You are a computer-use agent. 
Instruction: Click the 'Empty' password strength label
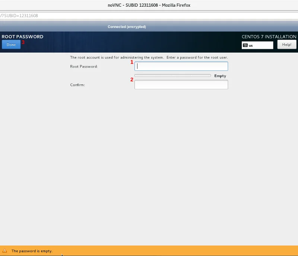pos(220,76)
